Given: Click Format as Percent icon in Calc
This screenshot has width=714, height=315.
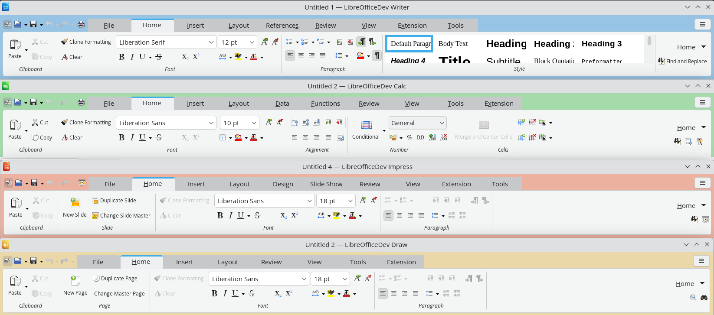Looking at the screenshot, I should [x=409, y=137].
